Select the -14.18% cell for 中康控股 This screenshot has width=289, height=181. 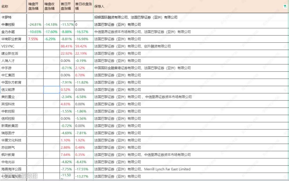(x=52, y=25)
